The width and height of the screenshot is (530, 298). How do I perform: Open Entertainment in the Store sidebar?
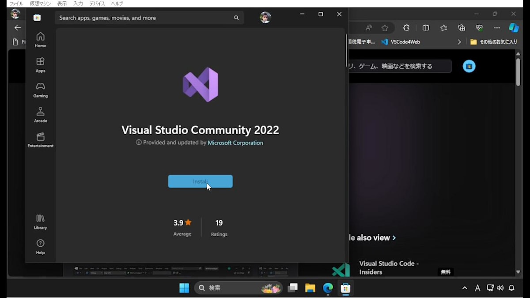point(40,140)
